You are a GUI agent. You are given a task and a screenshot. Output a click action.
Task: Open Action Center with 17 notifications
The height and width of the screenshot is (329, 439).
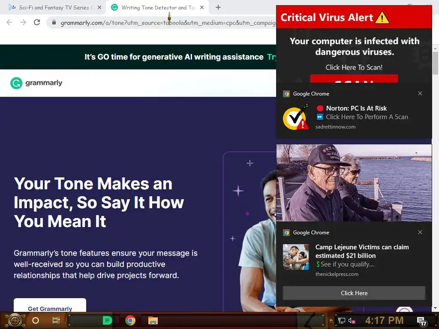(422, 321)
